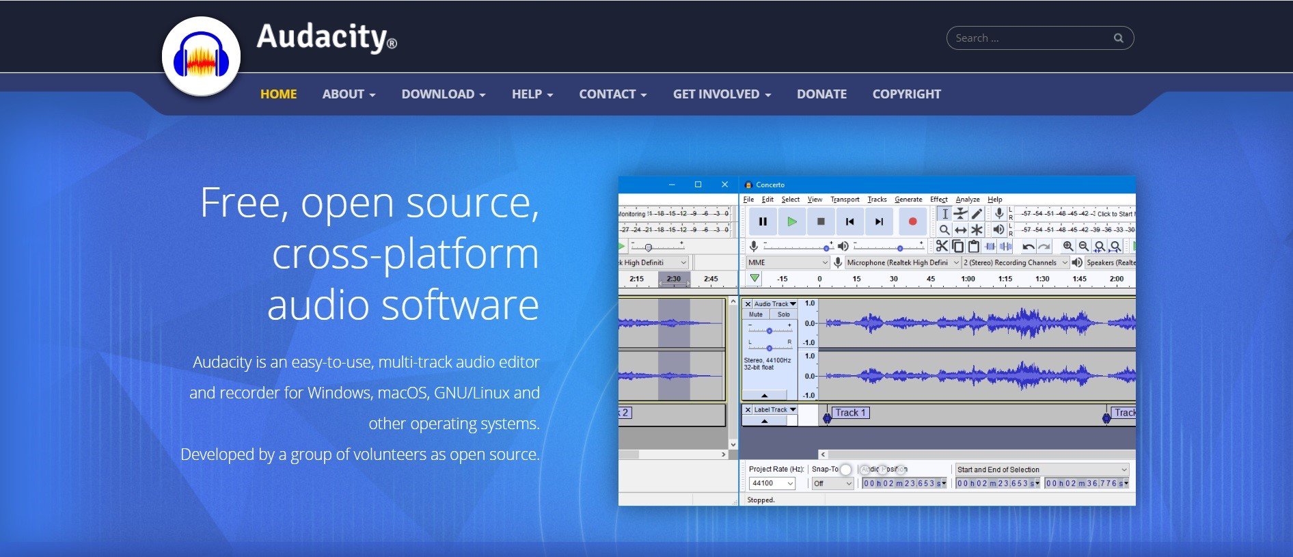Click the Undo arrow icon
The image size is (1293, 557).
(1028, 246)
